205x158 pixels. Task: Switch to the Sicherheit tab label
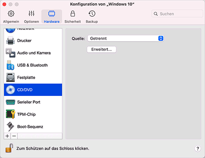click(73, 22)
